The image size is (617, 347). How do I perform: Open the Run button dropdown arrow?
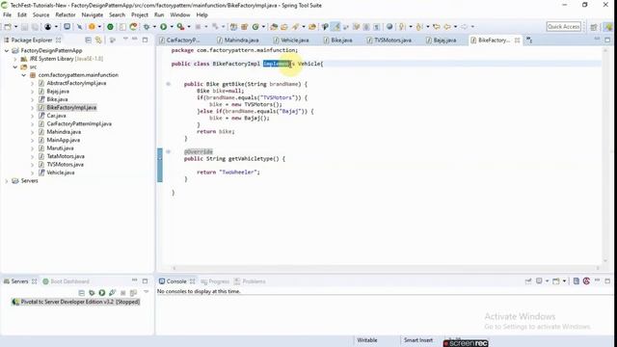(172, 27)
